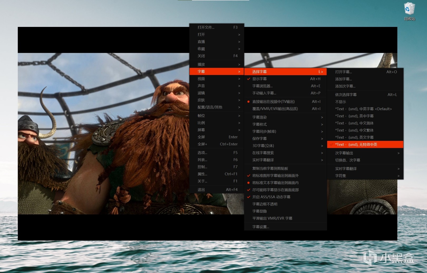Toggle 显示字幕 checkmark
Screen dimensions: 427x273
coord(285,79)
